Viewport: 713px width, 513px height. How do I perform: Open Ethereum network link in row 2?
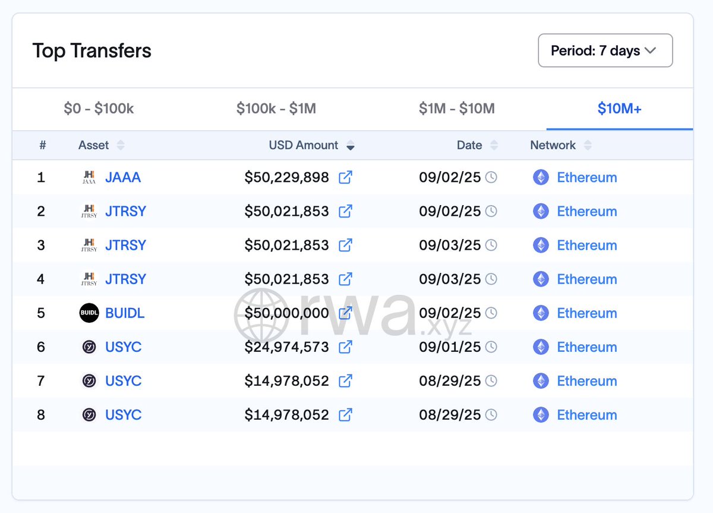pos(587,211)
